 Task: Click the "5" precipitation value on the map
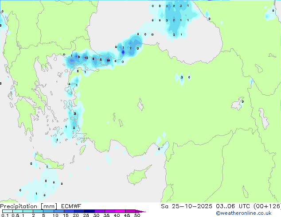pos(101,60)
